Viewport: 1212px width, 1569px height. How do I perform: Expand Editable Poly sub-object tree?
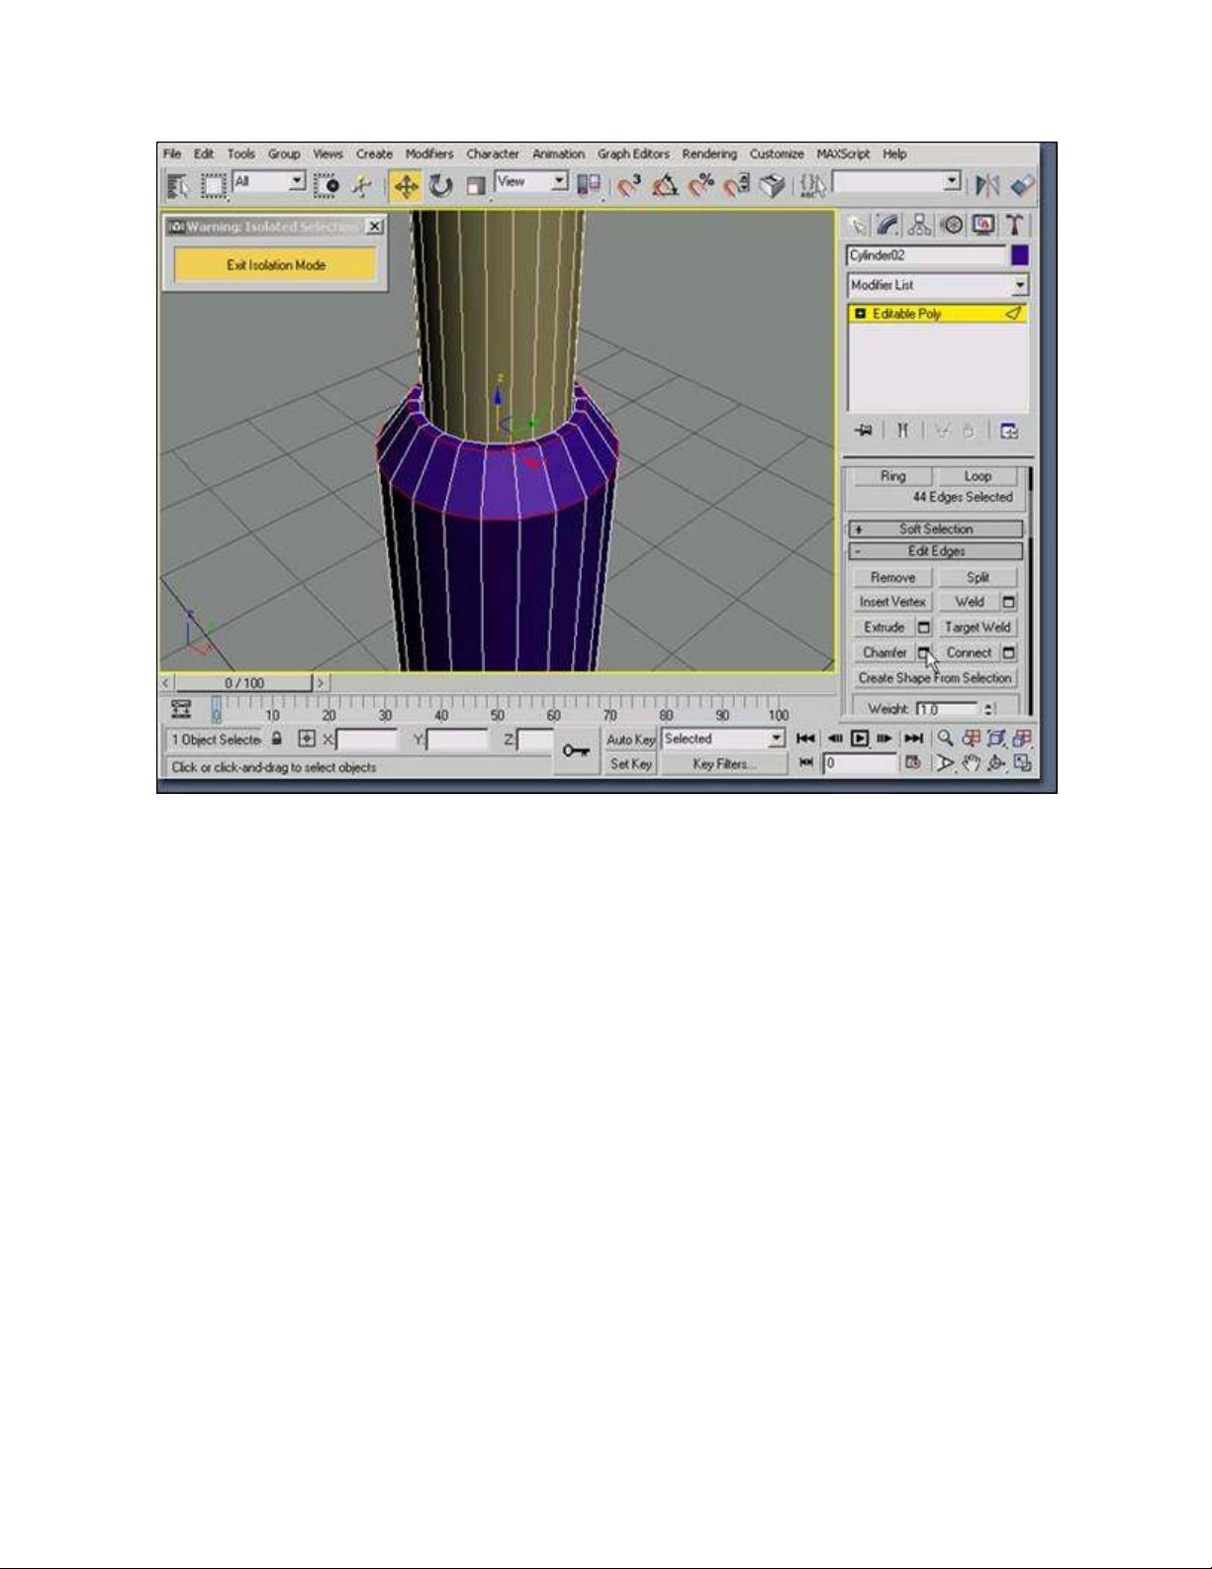tap(860, 314)
